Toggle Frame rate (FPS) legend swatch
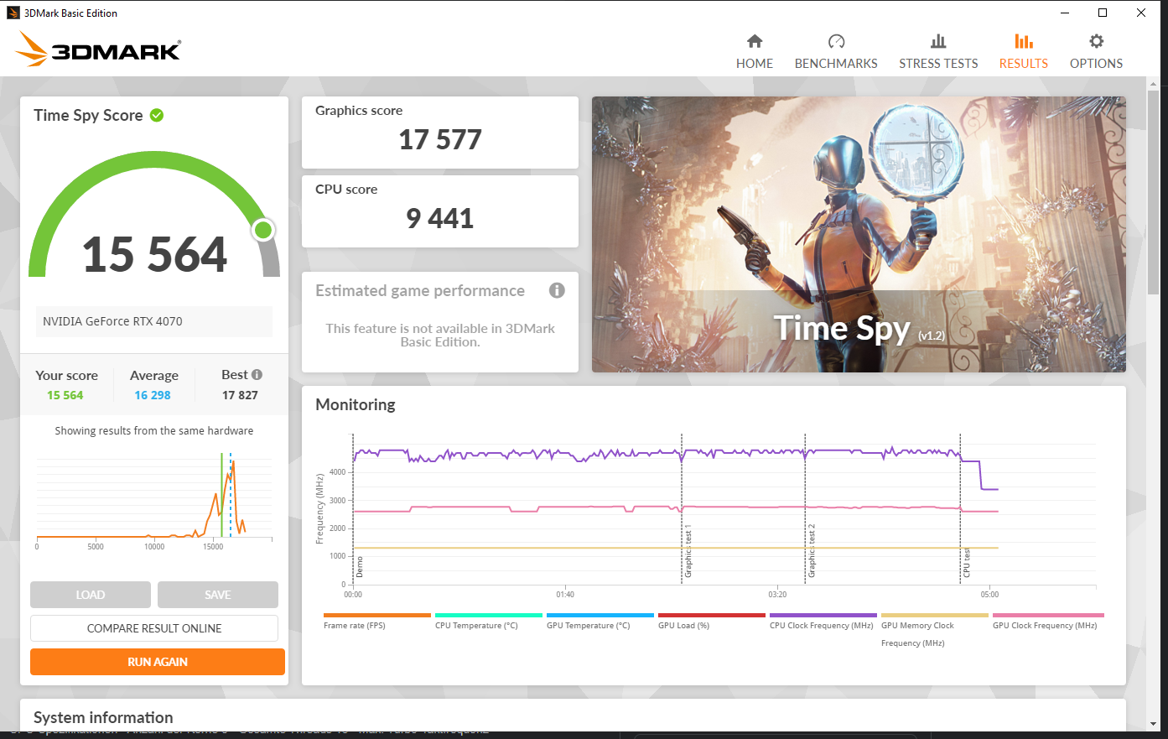 click(x=376, y=615)
